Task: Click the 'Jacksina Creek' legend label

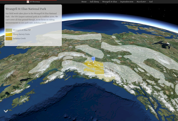Action: pos(19,39)
